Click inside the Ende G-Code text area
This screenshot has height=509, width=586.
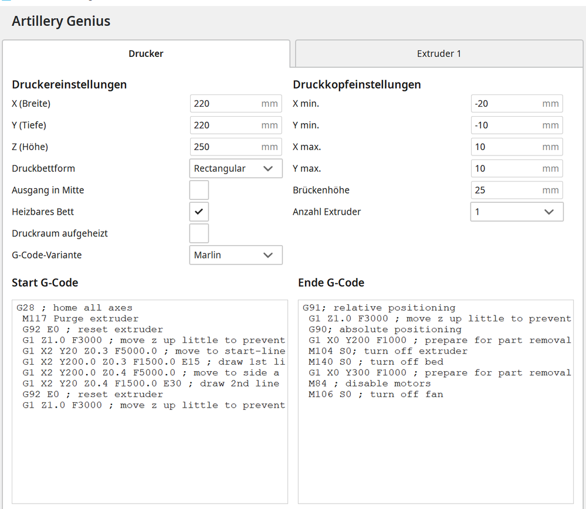point(436,402)
